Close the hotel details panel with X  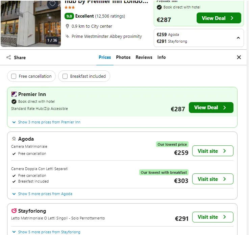239,57
